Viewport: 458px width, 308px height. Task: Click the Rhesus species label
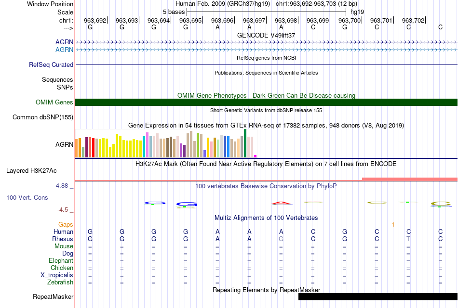coord(63,239)
